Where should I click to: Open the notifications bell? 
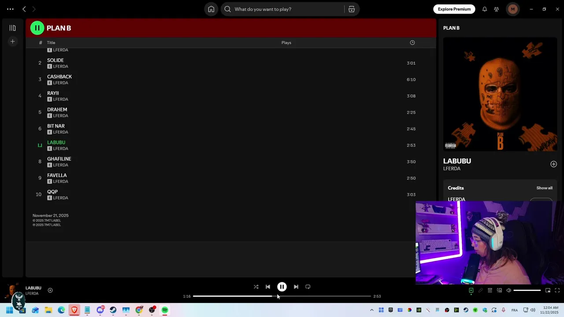click(485, 9)
